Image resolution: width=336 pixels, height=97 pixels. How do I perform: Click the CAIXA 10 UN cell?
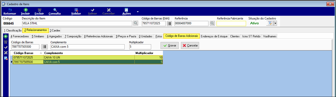(x=89, y=57)
